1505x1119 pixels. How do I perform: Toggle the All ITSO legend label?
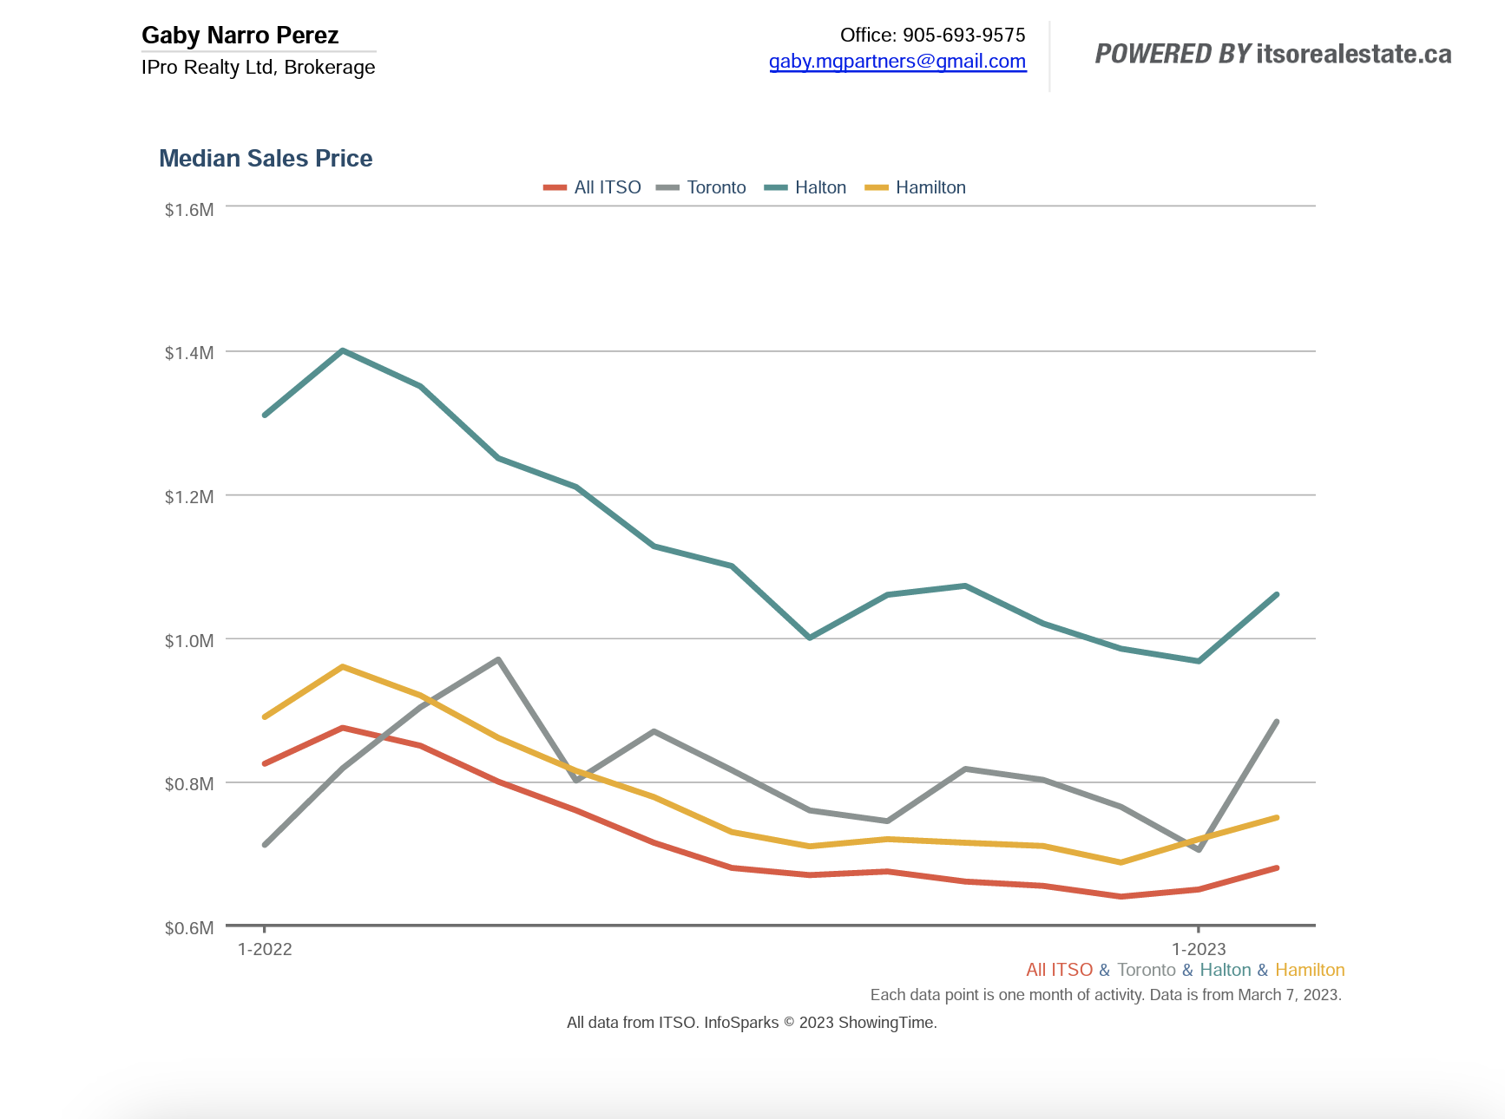coord(607,187)
